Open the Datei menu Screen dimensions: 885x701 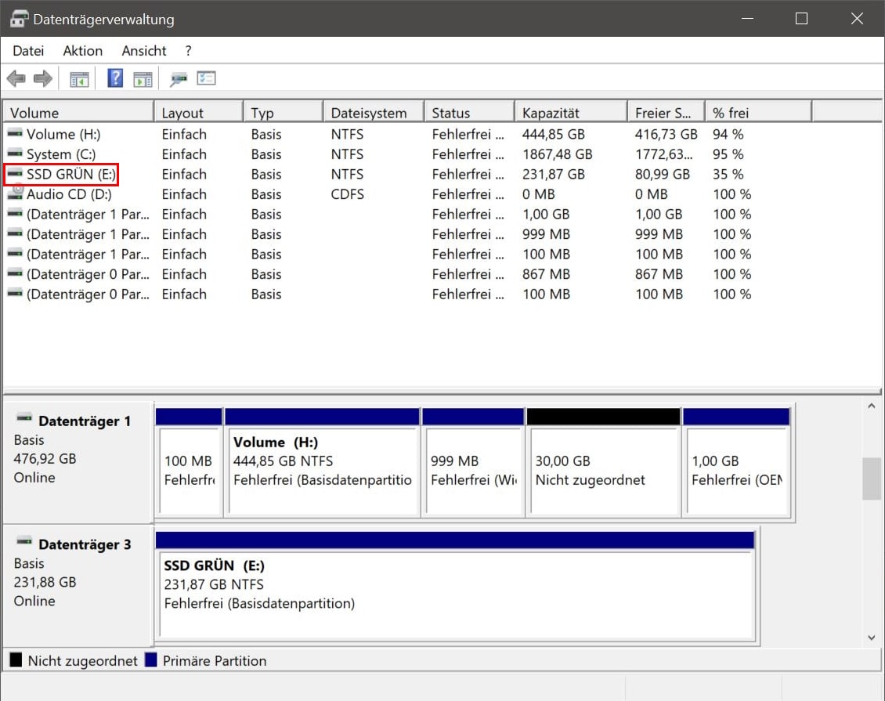pos(28,51)
